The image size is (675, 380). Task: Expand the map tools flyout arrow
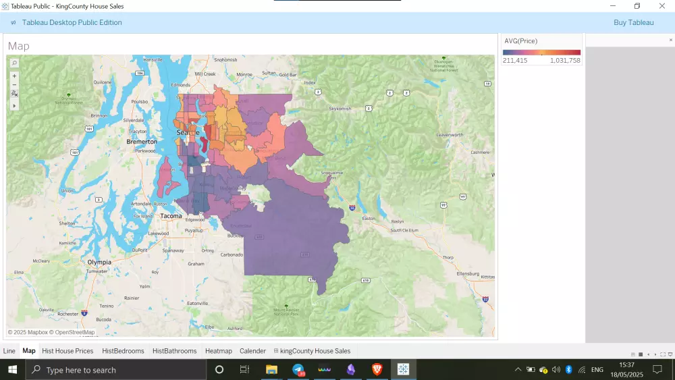pos(14,106)
